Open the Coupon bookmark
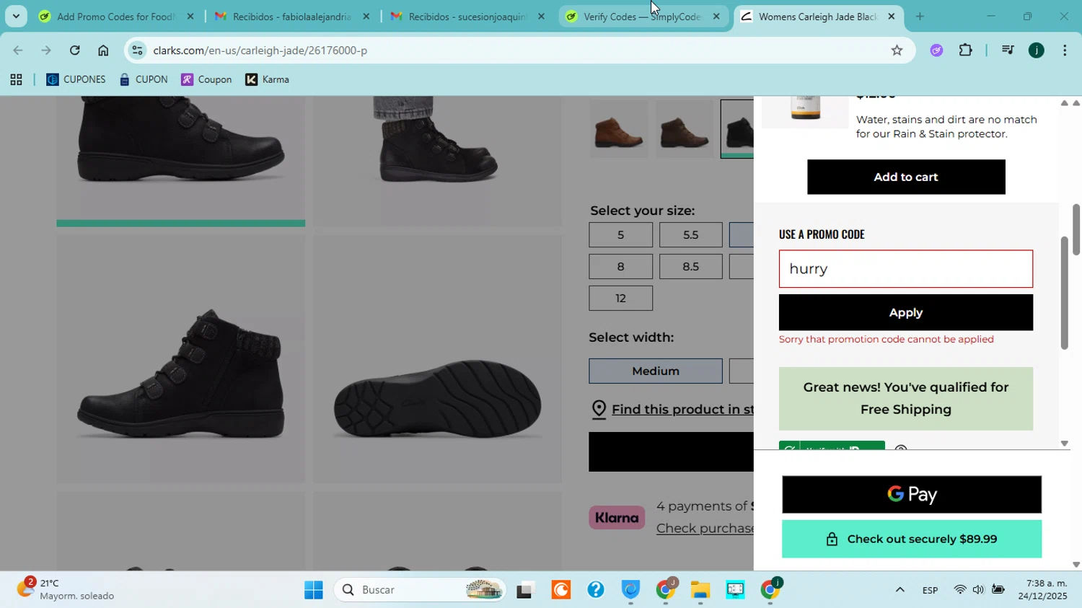 (x=206, y=79)
